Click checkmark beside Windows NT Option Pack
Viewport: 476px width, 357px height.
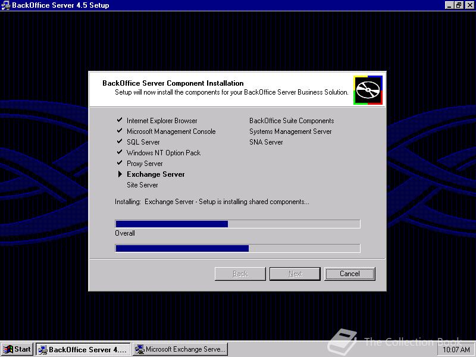120,152
